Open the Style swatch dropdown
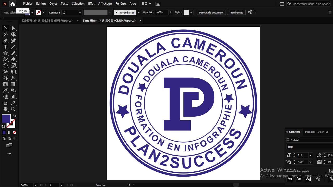Image resolution: width=333 pixels, height=187 pixels. pos(191,12)
